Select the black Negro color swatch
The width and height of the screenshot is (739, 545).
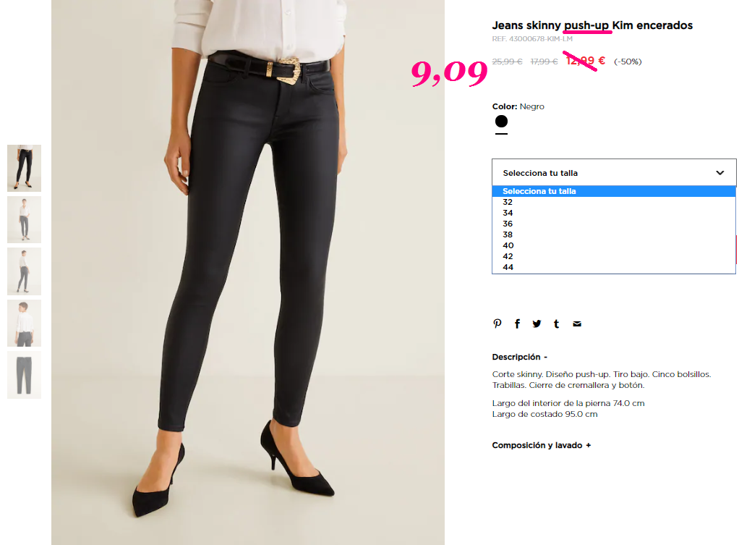click(502, 122)
